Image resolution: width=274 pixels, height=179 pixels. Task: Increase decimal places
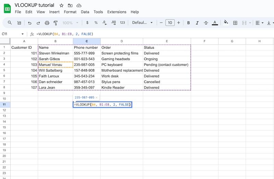(113, 23)
